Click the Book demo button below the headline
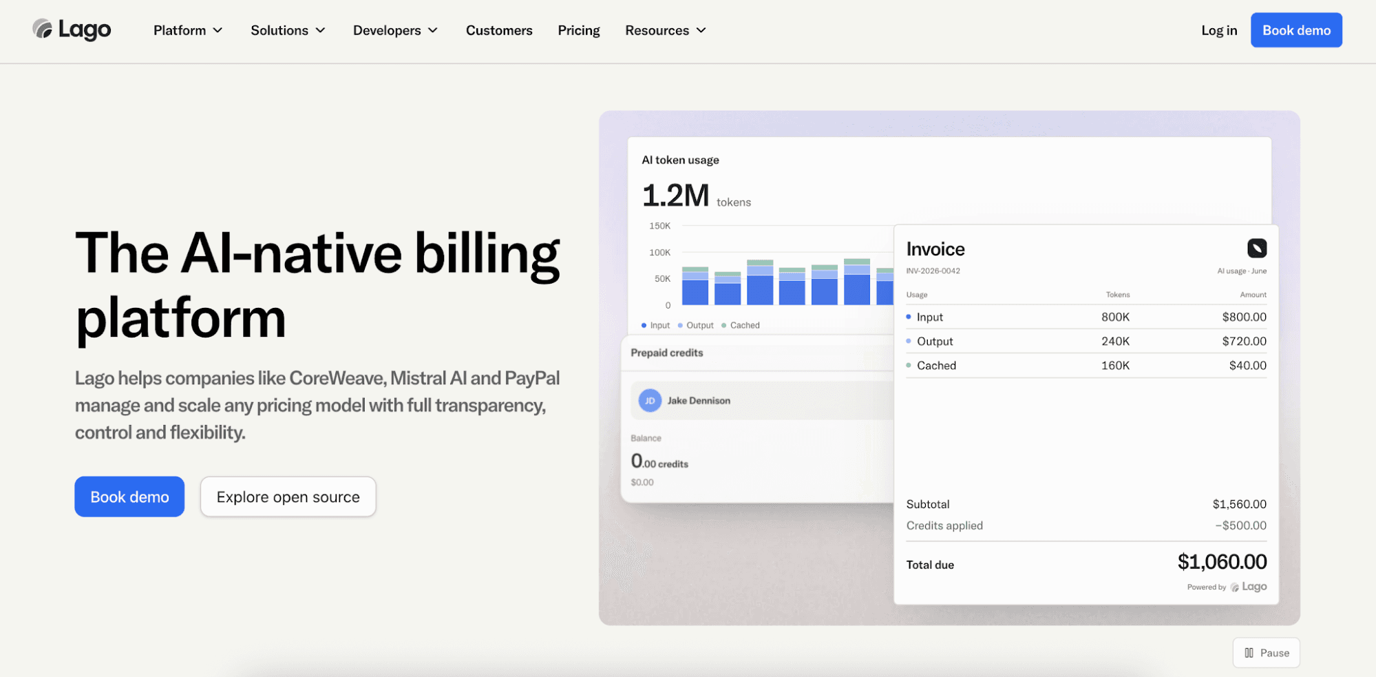 pos(129,497)
